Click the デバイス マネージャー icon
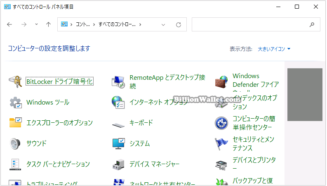Screen dimensions: 327x186 point(118,164)
